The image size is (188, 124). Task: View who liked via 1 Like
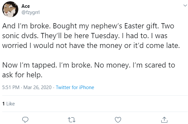8,104
